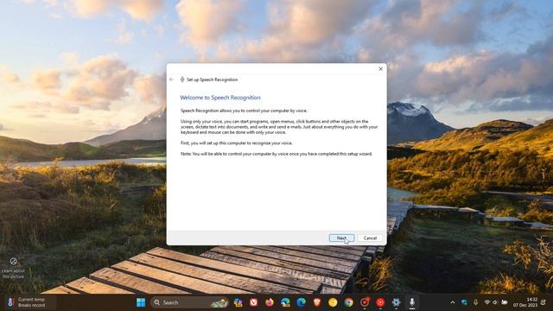
Task: Open Brave browser from the taskbar
Action: (x=317, y=302)
